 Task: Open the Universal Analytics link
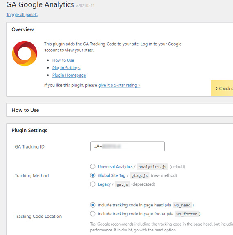[x=115, y=166]
